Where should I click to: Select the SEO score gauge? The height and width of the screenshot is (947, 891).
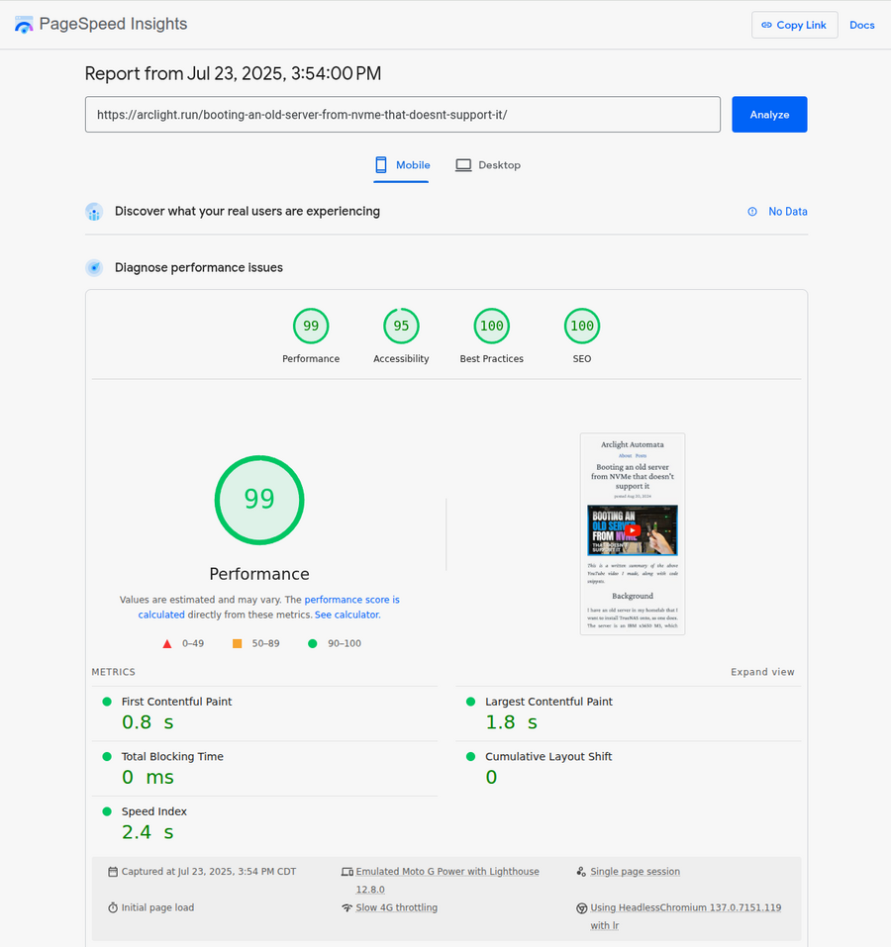coord(582,327)
